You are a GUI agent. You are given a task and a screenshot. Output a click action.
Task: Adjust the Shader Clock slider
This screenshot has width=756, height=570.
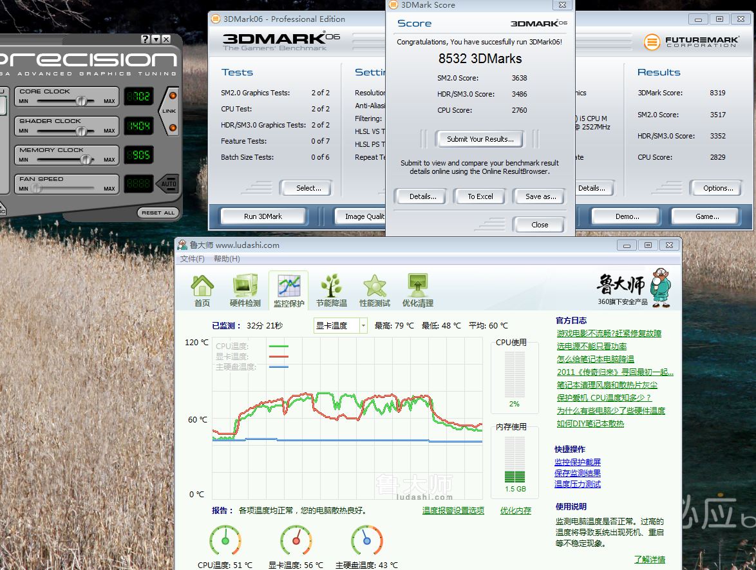point(82,131)
